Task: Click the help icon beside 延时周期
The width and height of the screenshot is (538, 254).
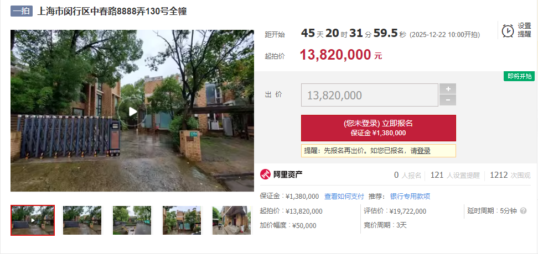Action: [523, 210]
